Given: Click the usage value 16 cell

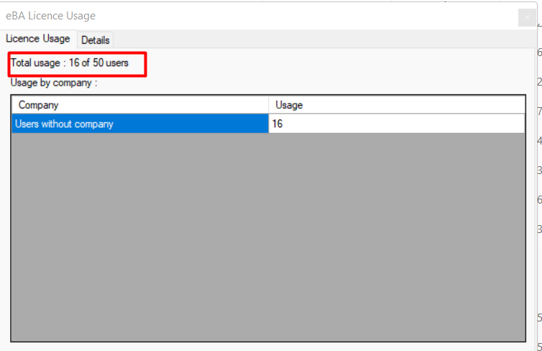Looking at the screenshot, I should tap(397, 124).
